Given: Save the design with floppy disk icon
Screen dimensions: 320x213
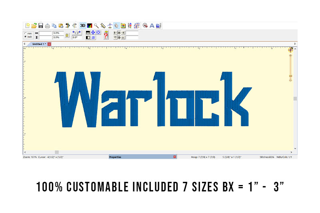Looking at the screenshot, I should tap(41, 26).
